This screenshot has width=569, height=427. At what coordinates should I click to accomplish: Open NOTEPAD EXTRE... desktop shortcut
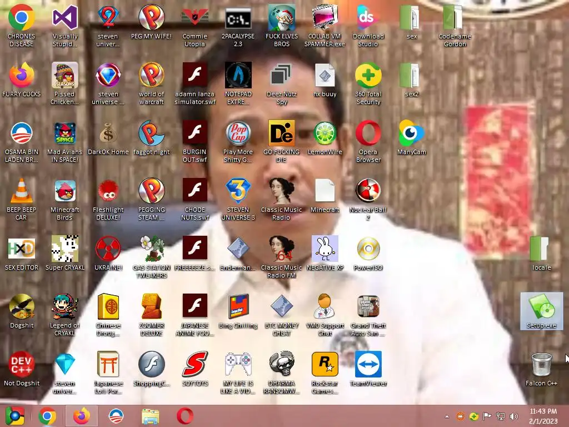click(238, 83)
